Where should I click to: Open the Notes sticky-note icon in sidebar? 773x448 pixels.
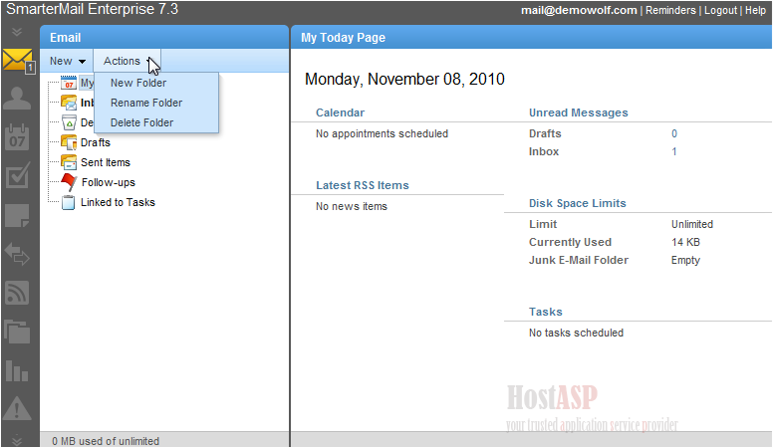[x=17, y=215]
